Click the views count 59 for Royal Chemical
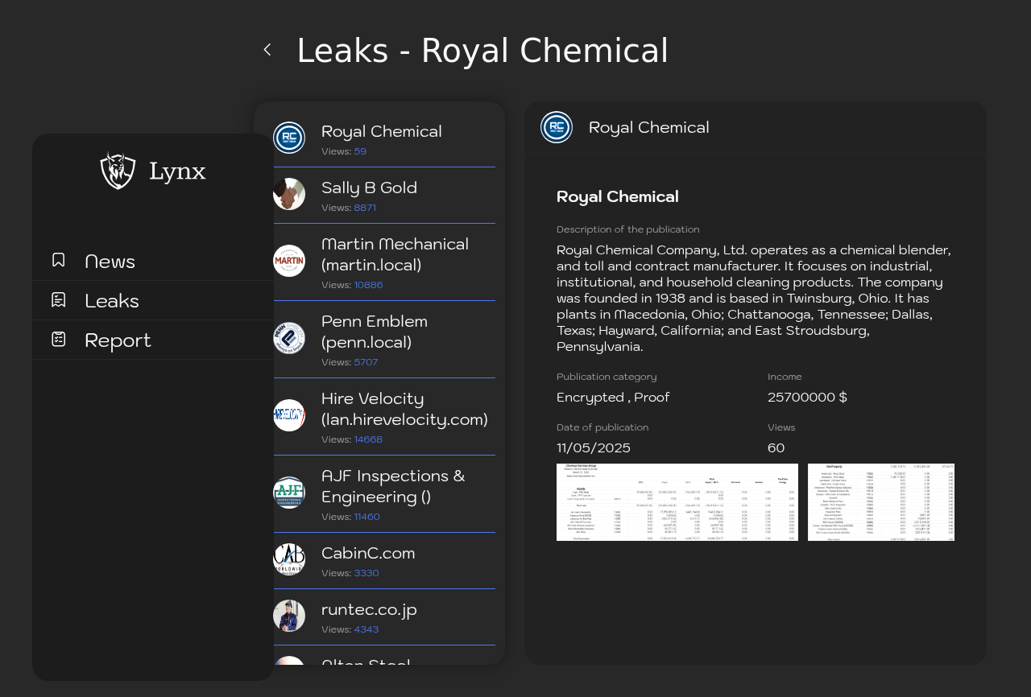The height and width of the screenshot is (697, 1031). pos(360,151)
